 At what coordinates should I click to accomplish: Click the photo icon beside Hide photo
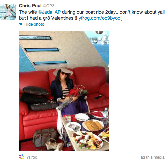pyautogui.click(x=21, y=24)
